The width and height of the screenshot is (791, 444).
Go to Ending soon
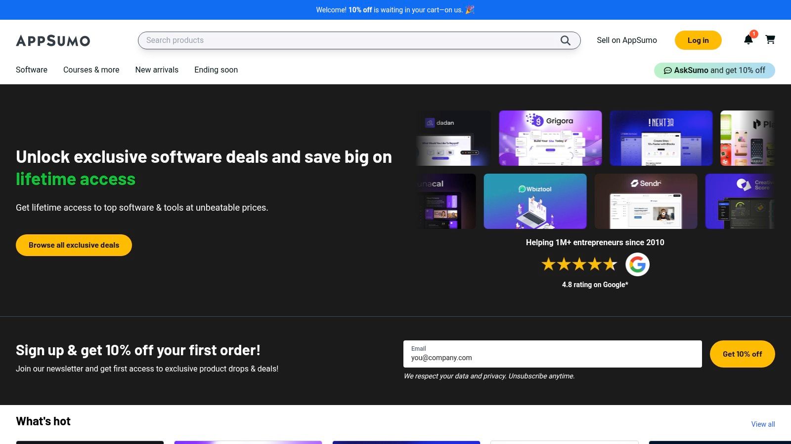pyautogui.click(x=216, y=70)
